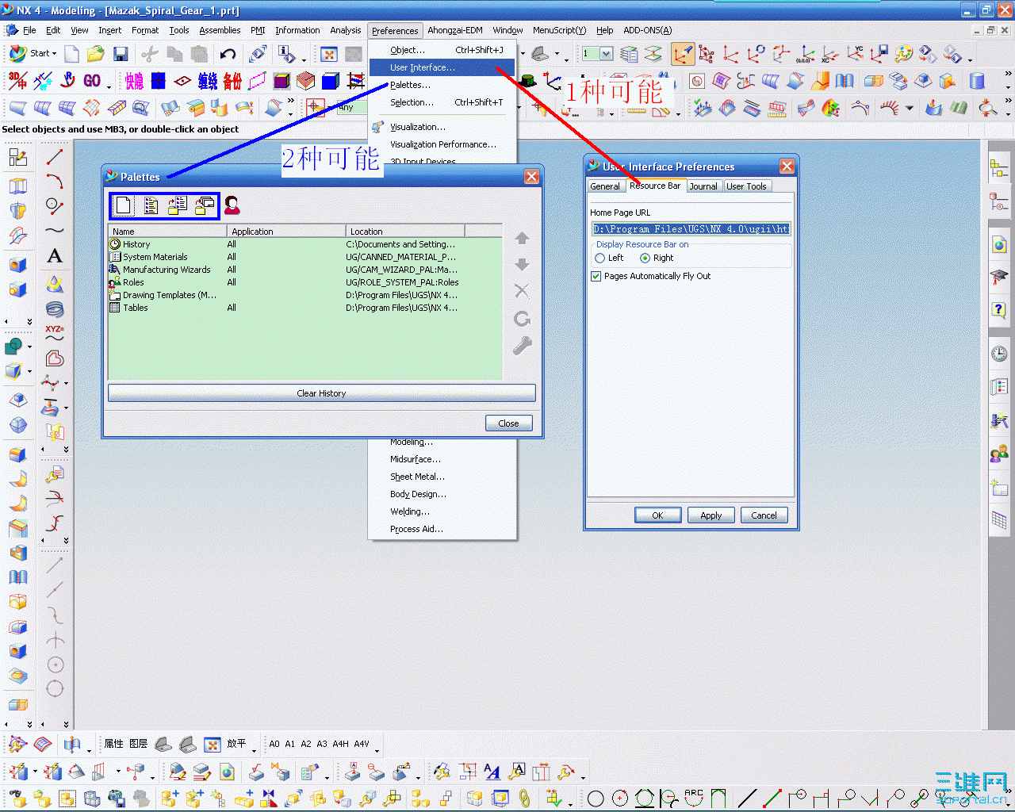Refresh the palette list

tap(522, 319)
